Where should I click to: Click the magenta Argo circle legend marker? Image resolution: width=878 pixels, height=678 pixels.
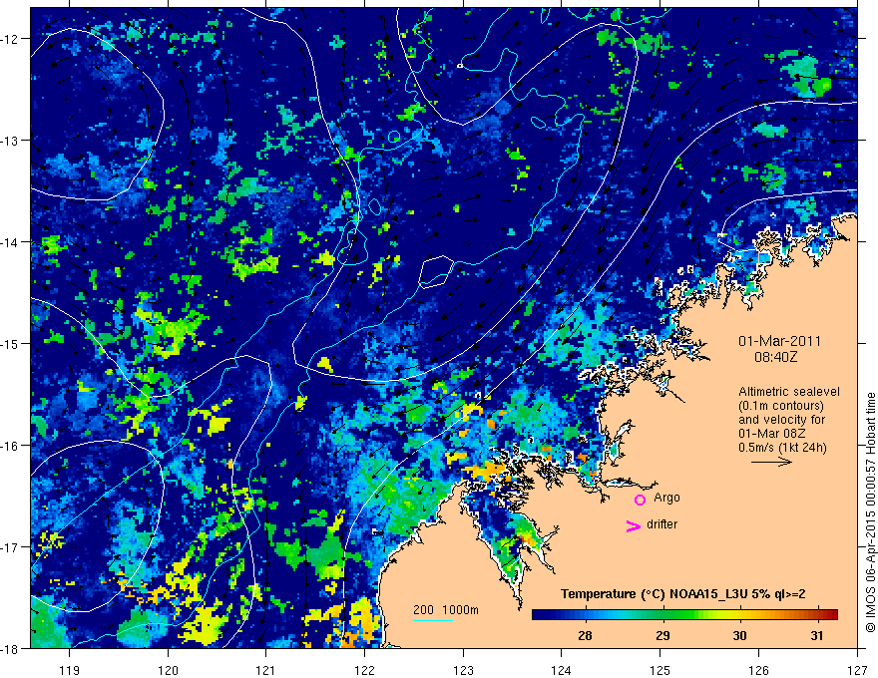pos(640,501)
